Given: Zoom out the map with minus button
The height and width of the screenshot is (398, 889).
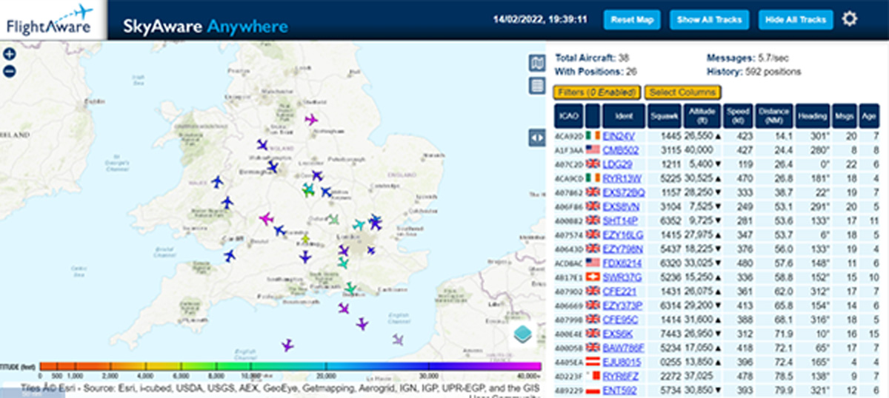Looking at the screenshot, I should tap(9, 71).
